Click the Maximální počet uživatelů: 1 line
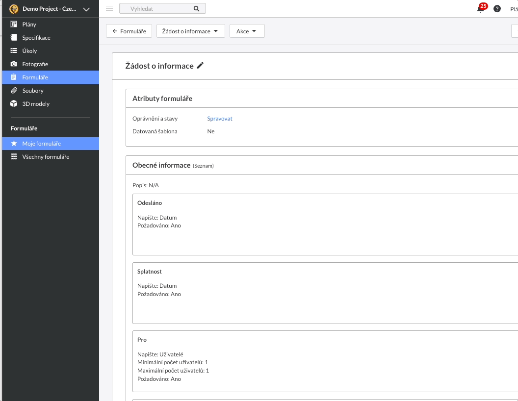 [x=173, y=371]
